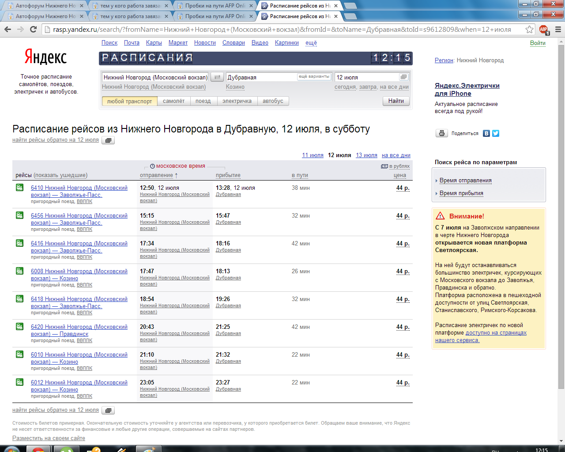Select 'любой транспорт' transport filter
Image resolution: width=565 pixels, height=452 pixels.
[x=129, y=101]
